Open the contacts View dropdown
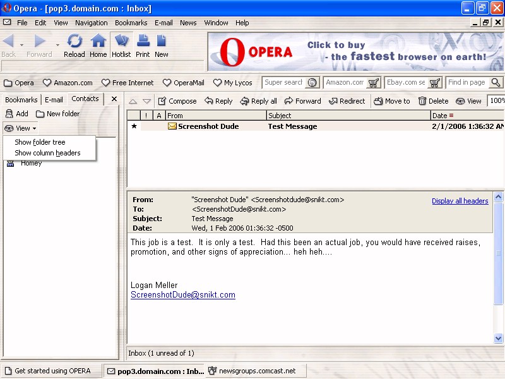The height and width of the screenshot is (379, 505). [x=21, y=128]
